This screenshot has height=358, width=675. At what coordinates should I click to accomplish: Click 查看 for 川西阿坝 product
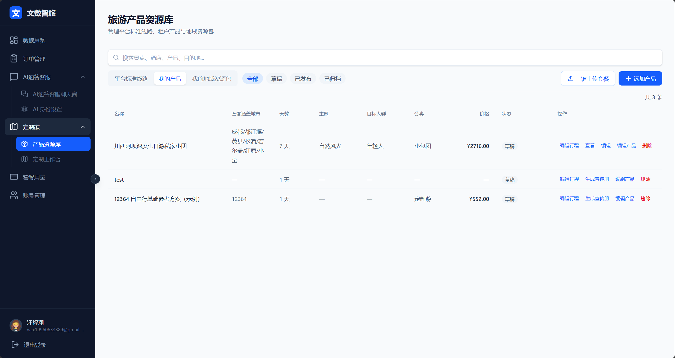(x=590, y=146)
